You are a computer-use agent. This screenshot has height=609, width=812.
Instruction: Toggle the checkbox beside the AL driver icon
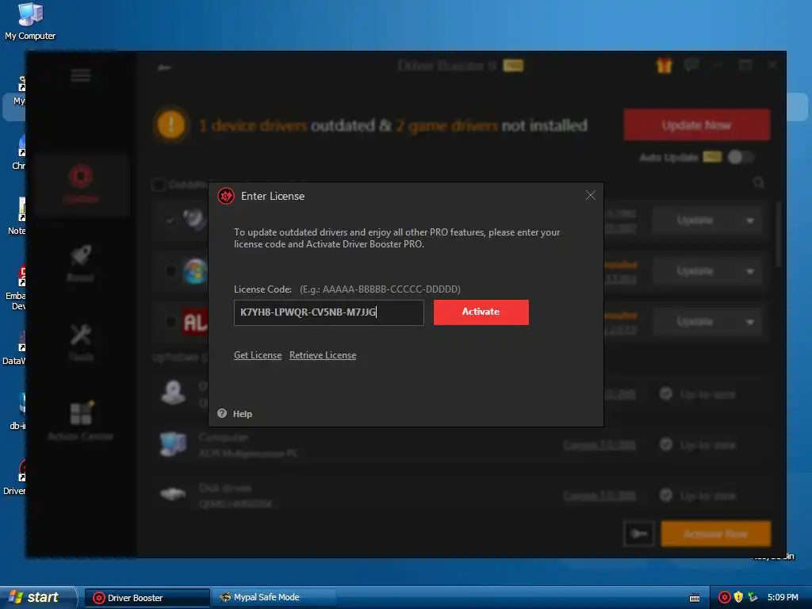(170, 322)
